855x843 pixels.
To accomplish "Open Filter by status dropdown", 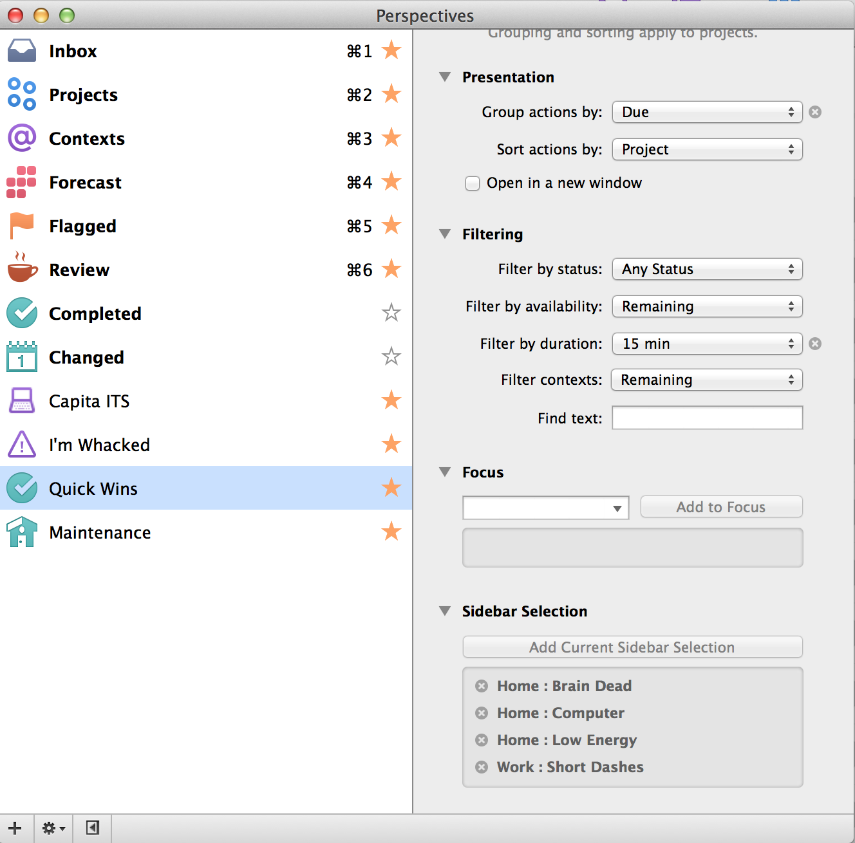I will (x=707, y=269).
